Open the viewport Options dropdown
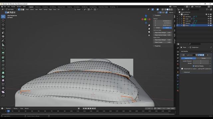Screen dimensions: 213x119 point(172,13)
